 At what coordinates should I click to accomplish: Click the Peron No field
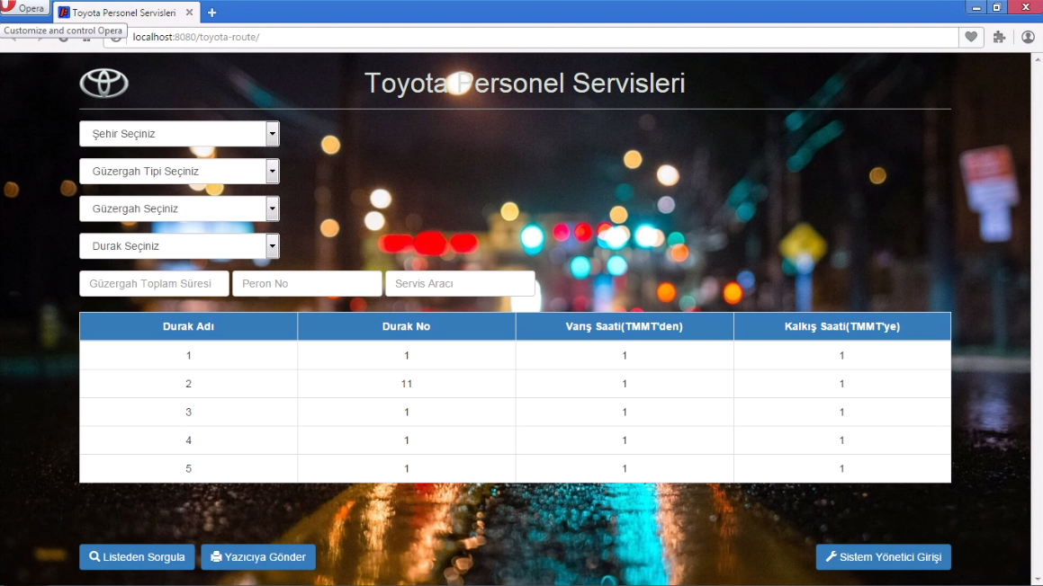click(x=307, y=283)
